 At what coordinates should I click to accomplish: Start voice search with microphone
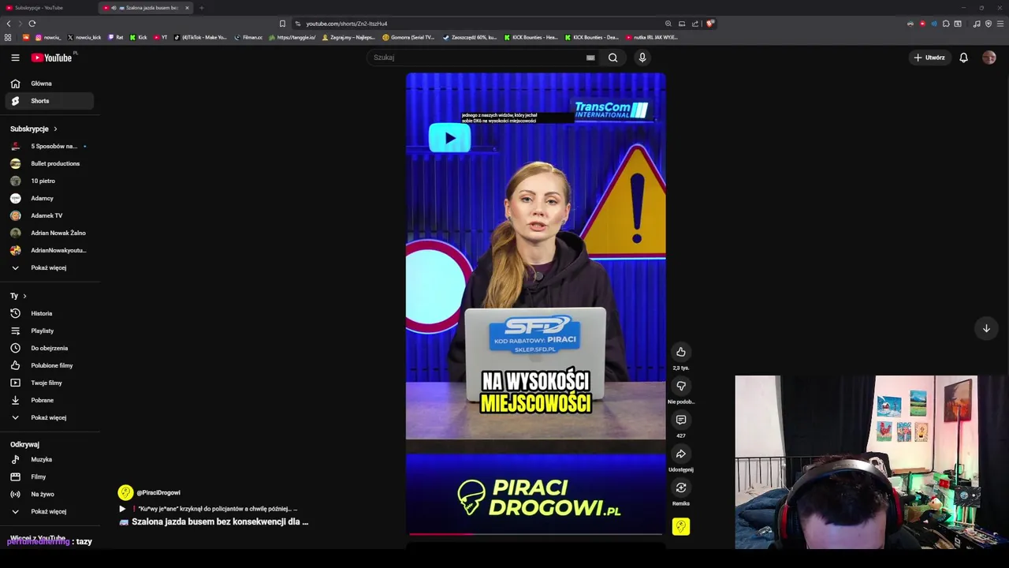(642, 58)
